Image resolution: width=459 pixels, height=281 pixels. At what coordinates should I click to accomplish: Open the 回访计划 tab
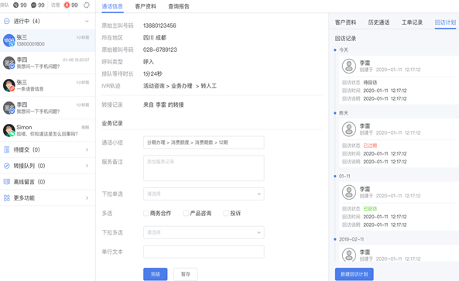[x=445, y=22]
